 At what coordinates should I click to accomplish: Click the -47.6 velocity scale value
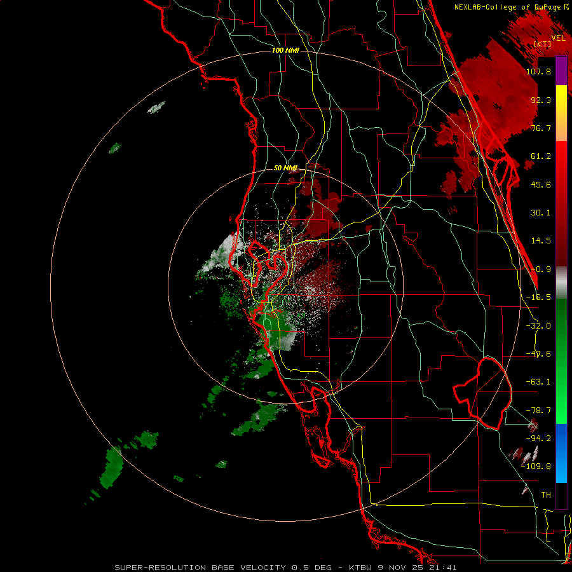(538, 354)
